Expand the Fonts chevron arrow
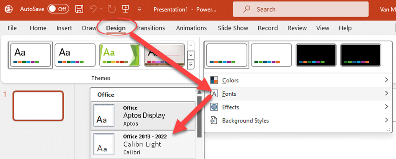The image size is (396, 159). click(386, 93)
